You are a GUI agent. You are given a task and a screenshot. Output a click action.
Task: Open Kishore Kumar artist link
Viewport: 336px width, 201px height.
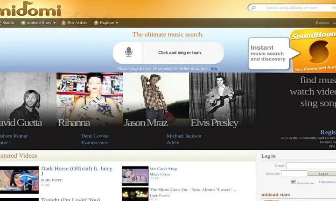pos(14,136)
